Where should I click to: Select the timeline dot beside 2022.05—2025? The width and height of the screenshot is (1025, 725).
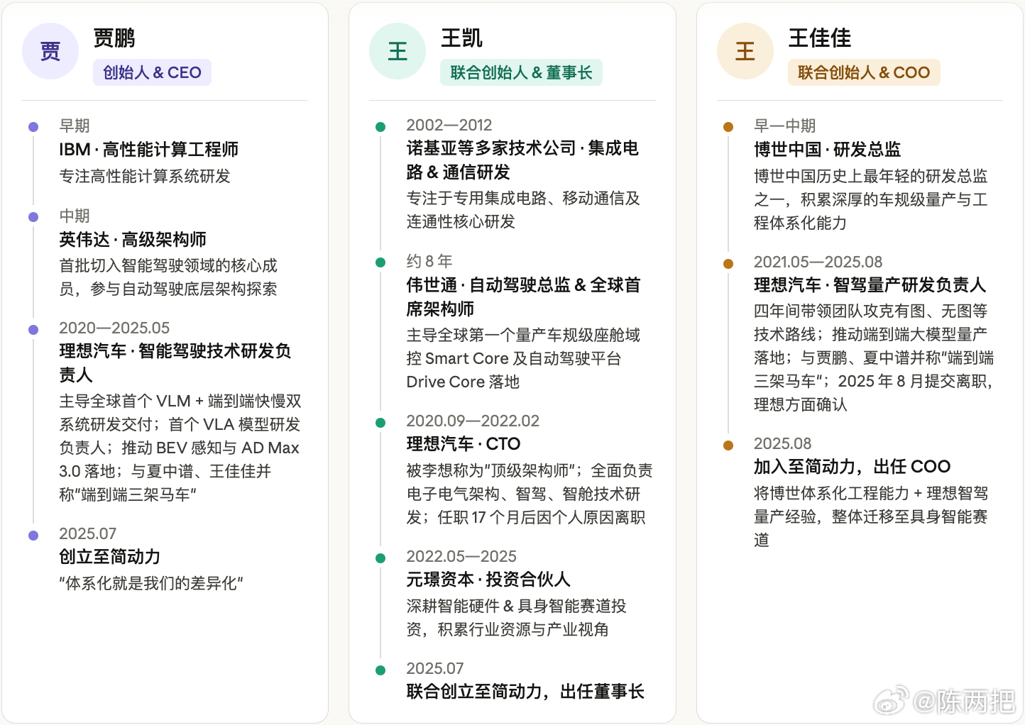(x=380, y=558)
